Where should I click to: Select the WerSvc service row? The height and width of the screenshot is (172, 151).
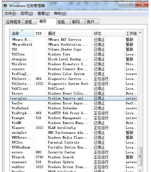click(x=74, y=103)
